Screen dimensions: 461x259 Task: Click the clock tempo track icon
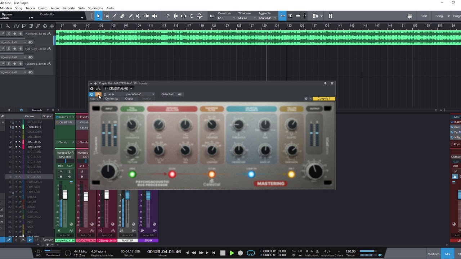pos(45,26)
